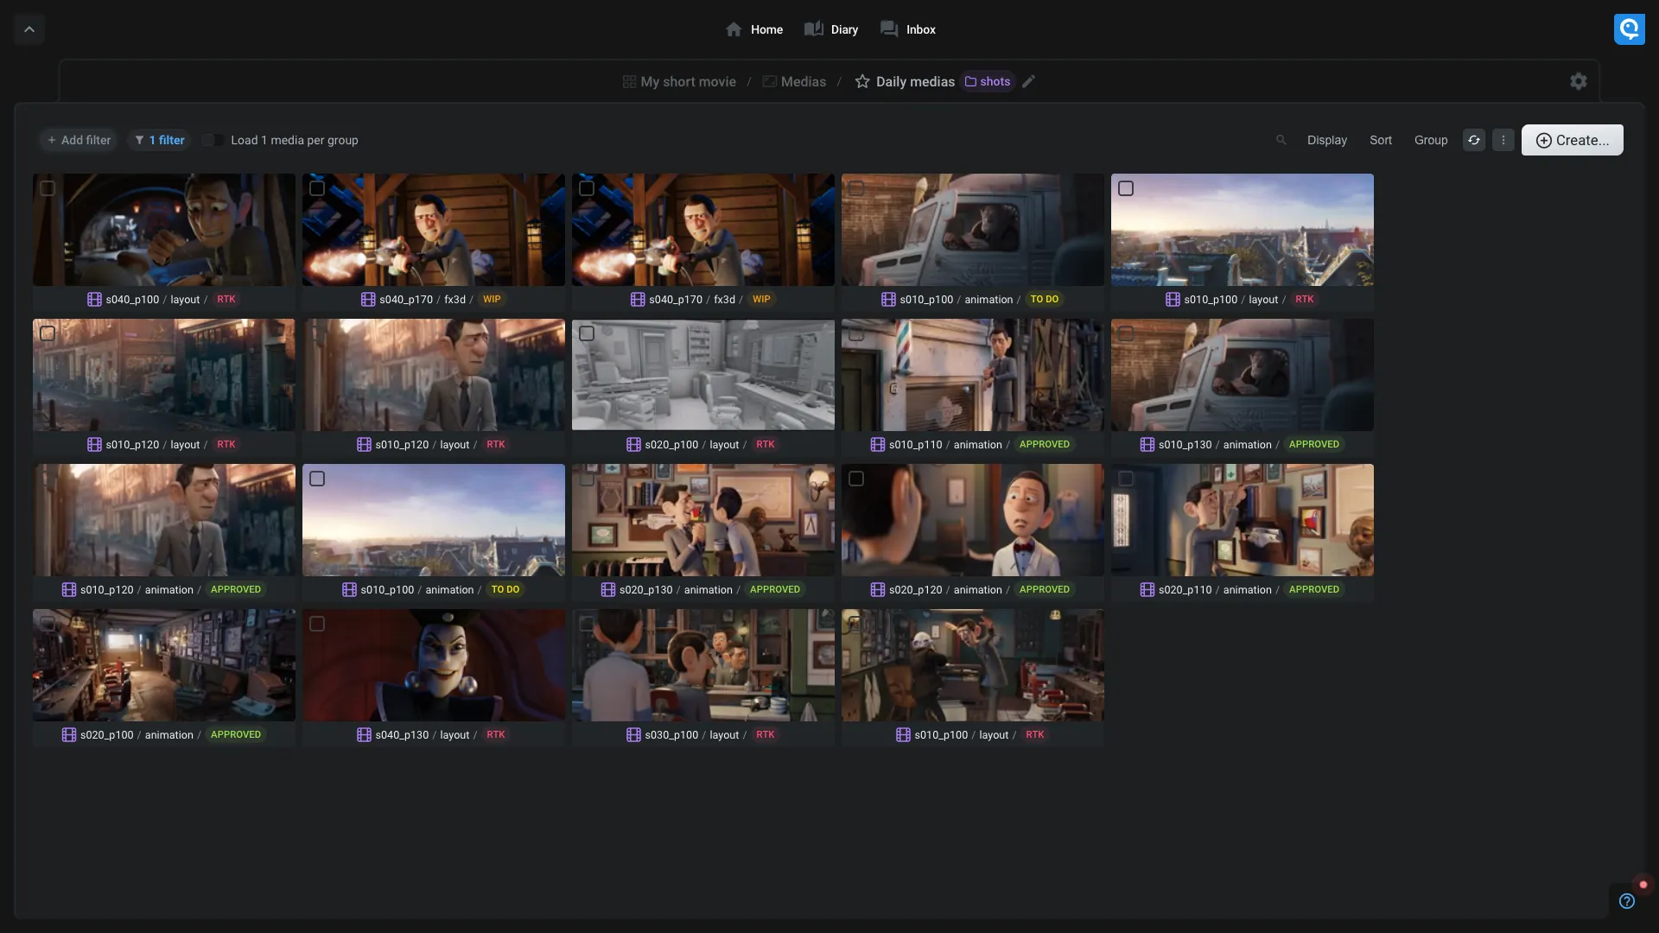Expand the Group dropdown
1659x933 pixels.
[1430, 140]
